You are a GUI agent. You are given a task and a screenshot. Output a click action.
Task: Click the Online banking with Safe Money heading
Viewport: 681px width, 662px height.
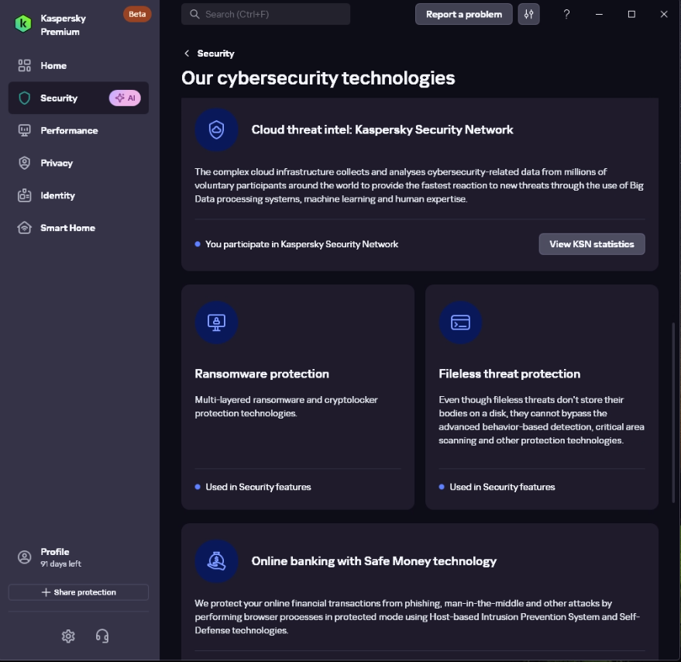pyautogui.click(x=374, y=561)
